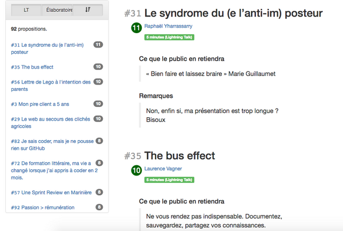The height and width of the screenshot is (231, 343).
Task: Click the green score 11 circle badge
Action: click(x=137, y=28)
